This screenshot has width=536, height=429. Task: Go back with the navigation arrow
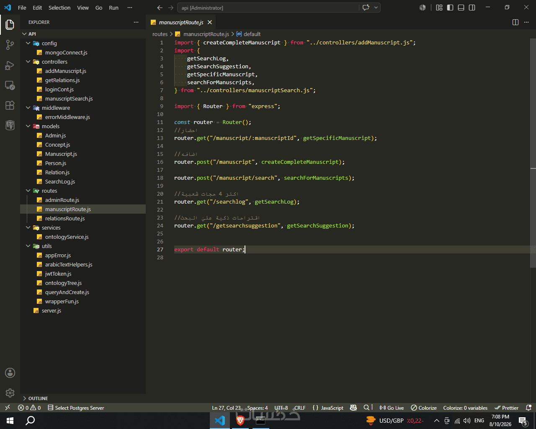(x=160, y=8)
